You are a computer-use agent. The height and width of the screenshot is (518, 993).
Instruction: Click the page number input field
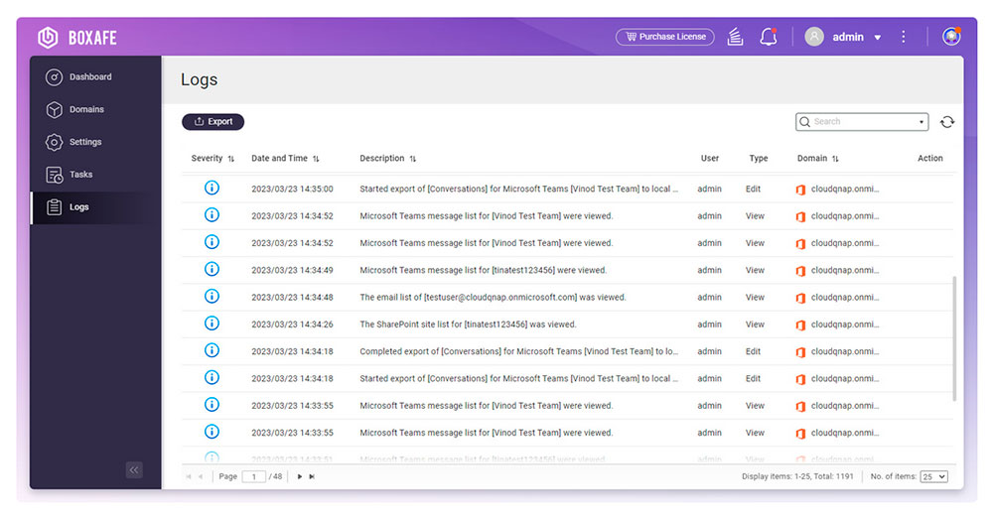(x=253, y=477)
